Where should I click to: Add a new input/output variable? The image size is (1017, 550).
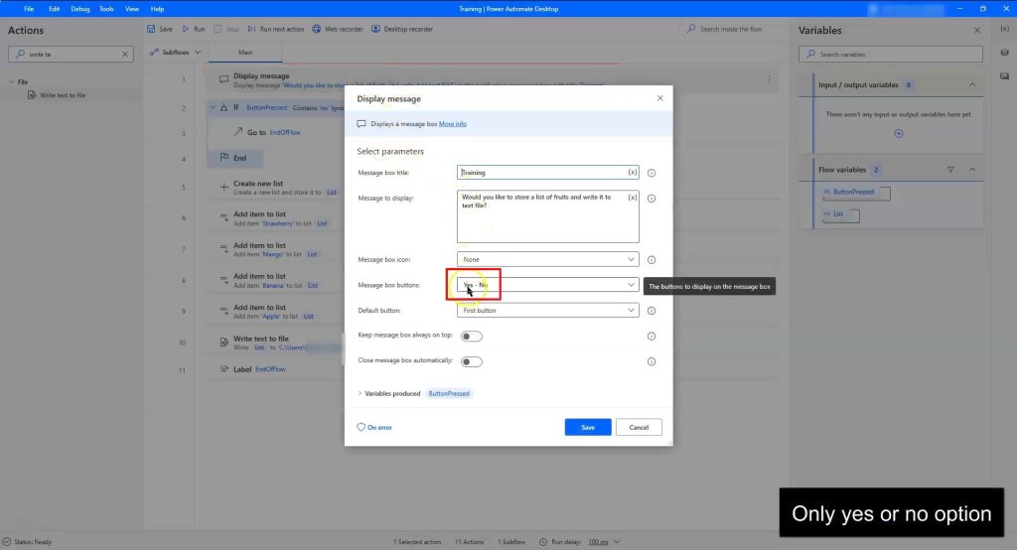[x=898, y=134]
